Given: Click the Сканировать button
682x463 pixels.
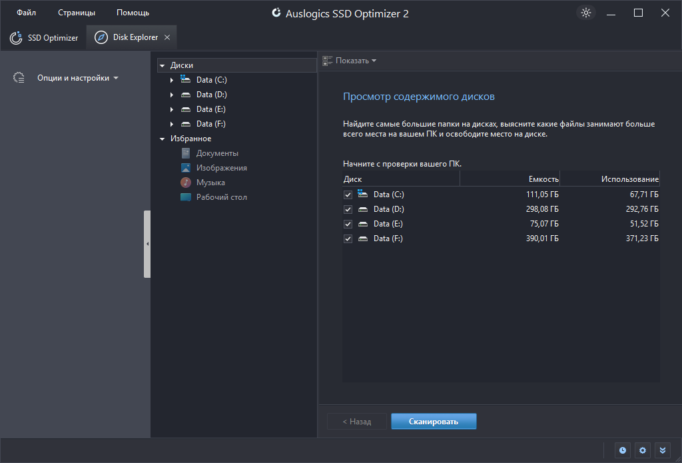Looking at the screenshot, I should click(434, 421).
